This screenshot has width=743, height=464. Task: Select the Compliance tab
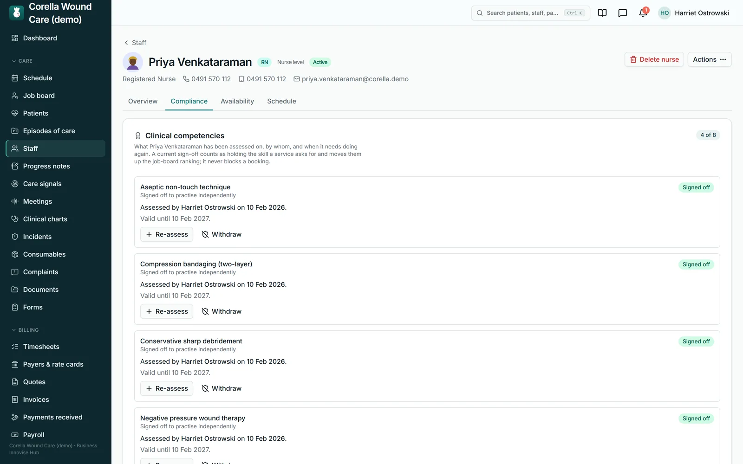pos(189,101)
